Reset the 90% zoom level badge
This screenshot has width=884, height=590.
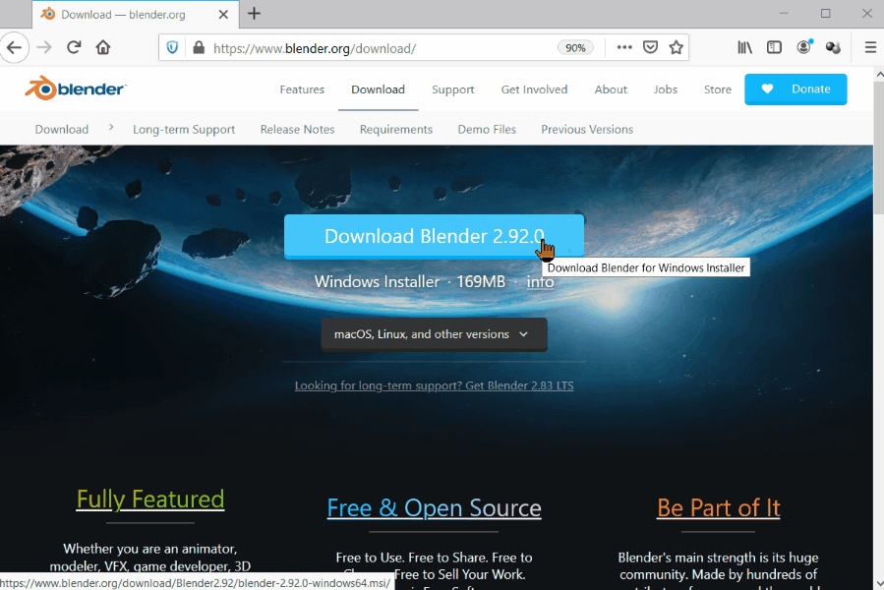[575, 48]
